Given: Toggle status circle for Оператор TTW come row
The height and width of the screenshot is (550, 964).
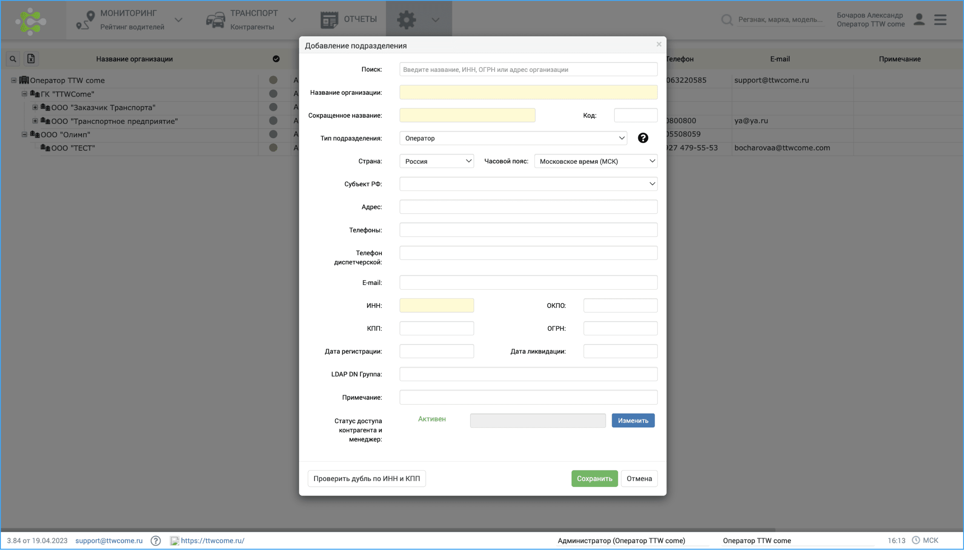Looking at the screenshot, I should coord(273,80).
